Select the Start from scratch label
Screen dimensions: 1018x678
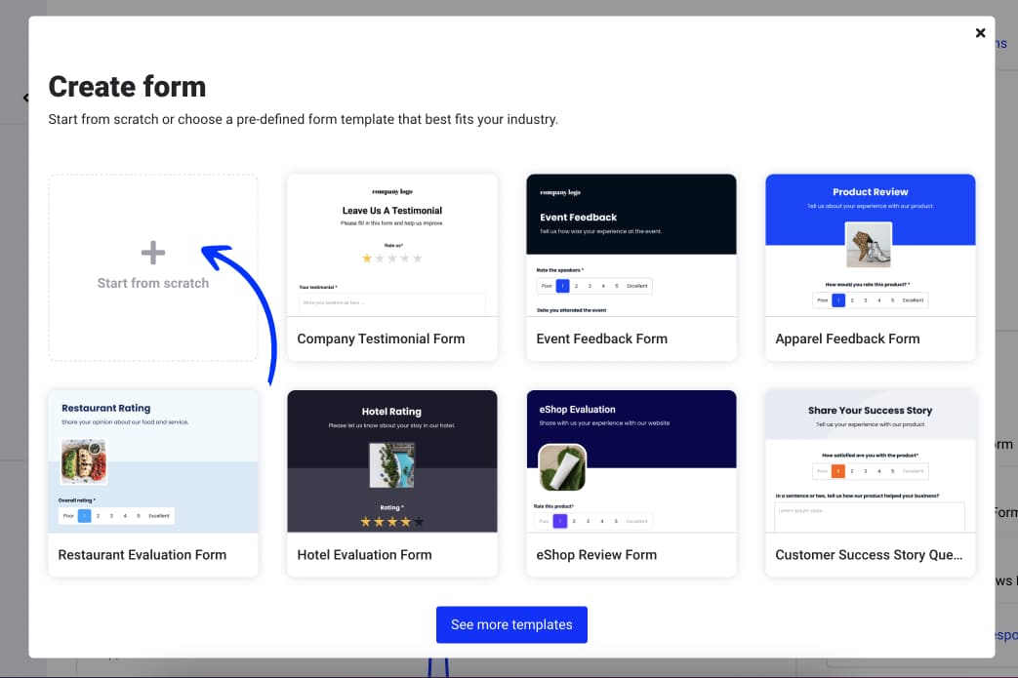[153, 283]
